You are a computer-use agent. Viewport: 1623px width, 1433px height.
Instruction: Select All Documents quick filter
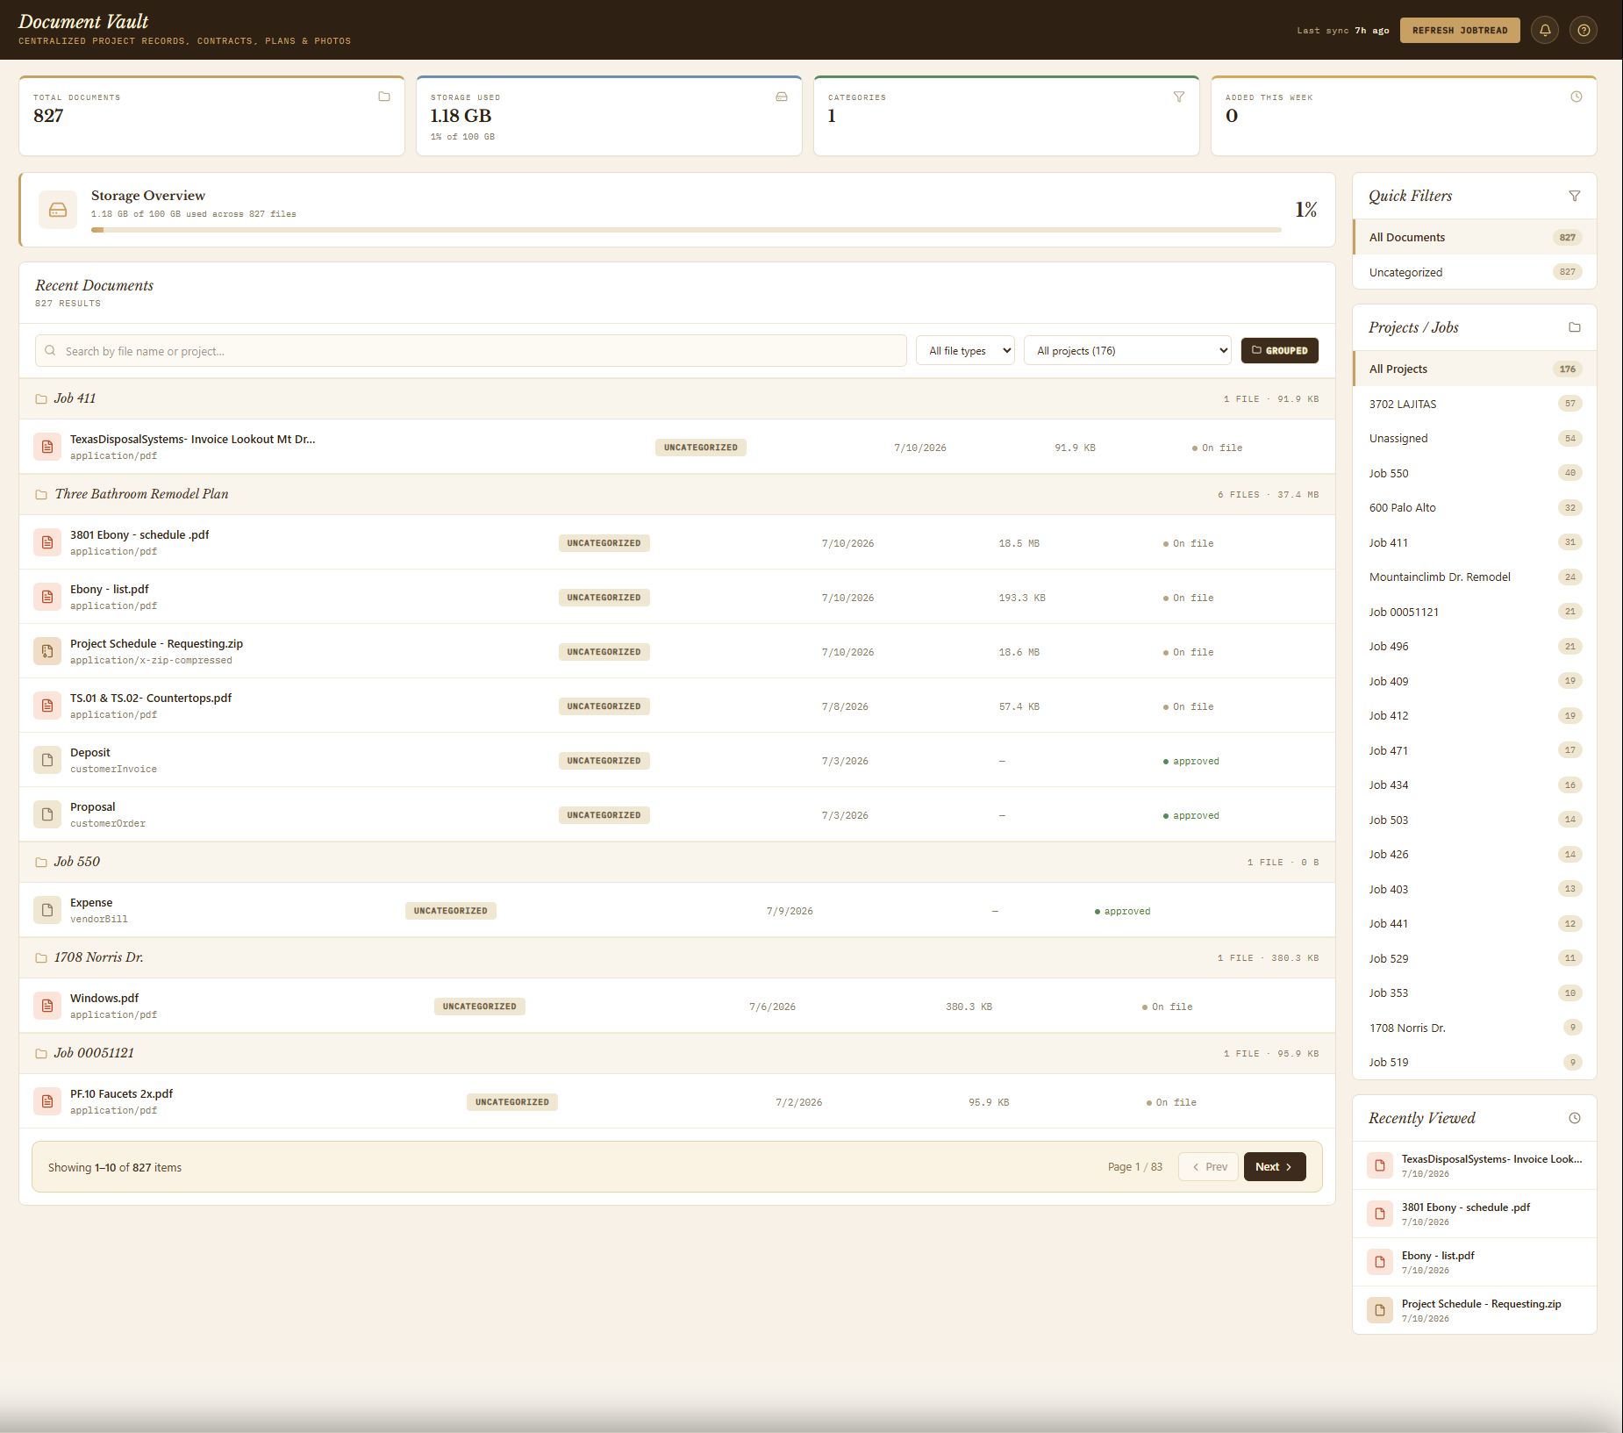point(1475,237)
